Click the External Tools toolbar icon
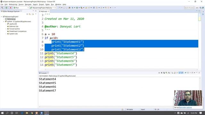Screen dimensions: 205x115 pyautogui.click(x=81, y=8)
